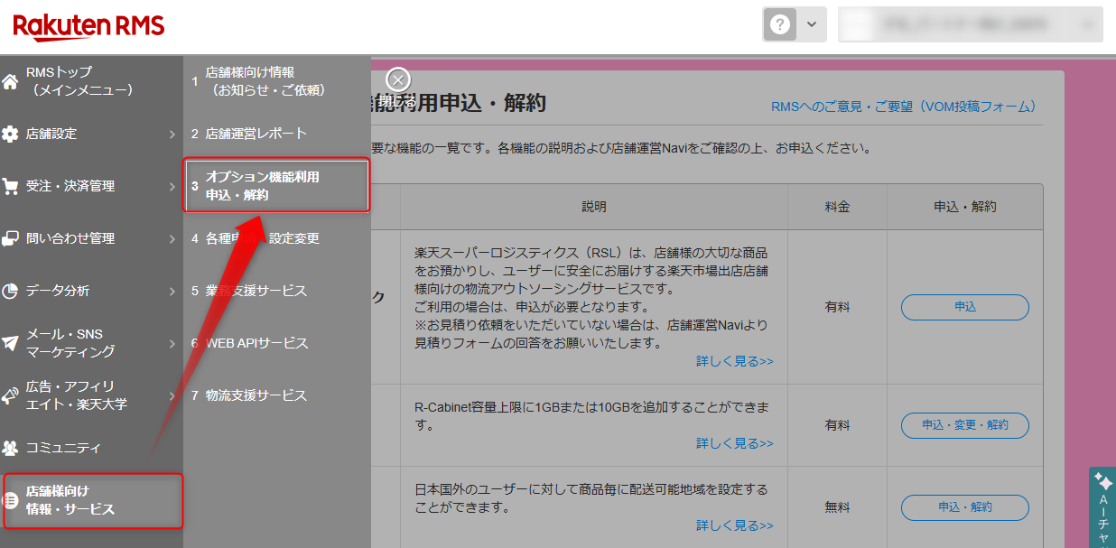Open submenu 3 オプション機能利用申込・解約

pyautogui.click(x=276, y=186)
